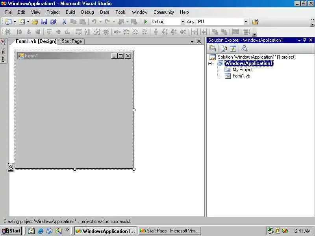Click Internet Explorer quick launch icon
The width and height of the screenshot is (315, 236).
[x=41, y=231]
